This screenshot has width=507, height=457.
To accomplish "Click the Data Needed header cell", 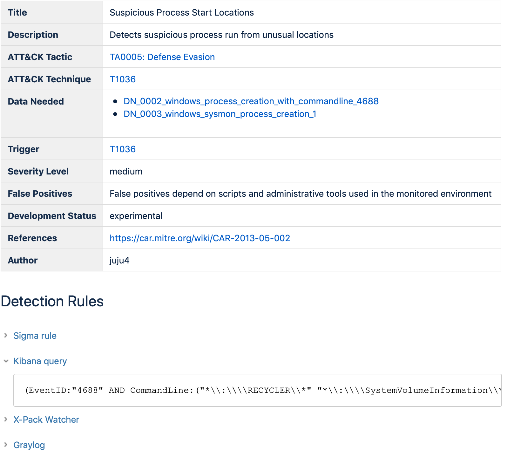I will (x=52, y=114).
